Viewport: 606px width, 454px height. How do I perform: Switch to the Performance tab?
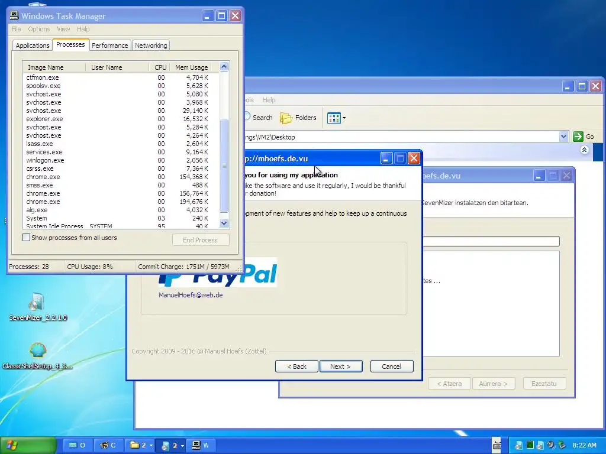[109, 45]
